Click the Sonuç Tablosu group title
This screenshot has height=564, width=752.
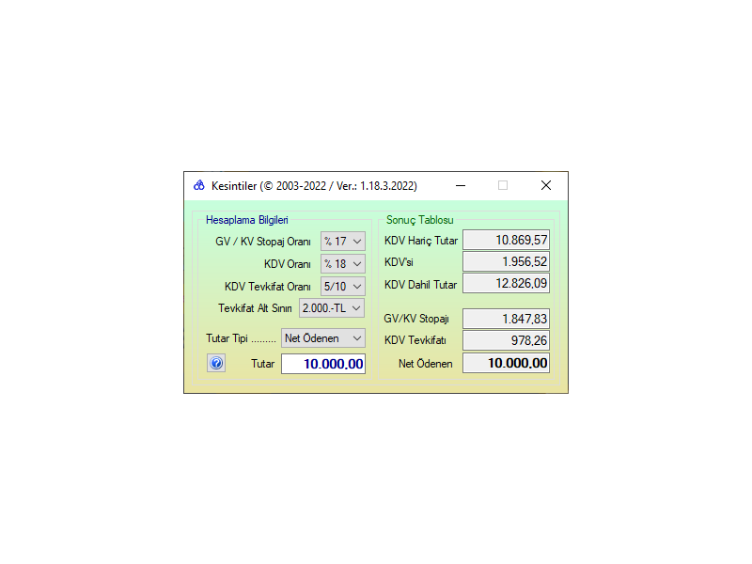point(419,220)
